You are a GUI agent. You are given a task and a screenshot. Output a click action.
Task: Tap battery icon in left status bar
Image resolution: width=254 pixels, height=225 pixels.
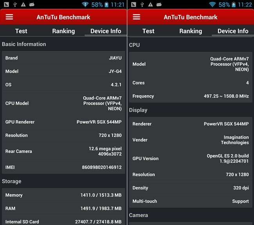point(106,5)
